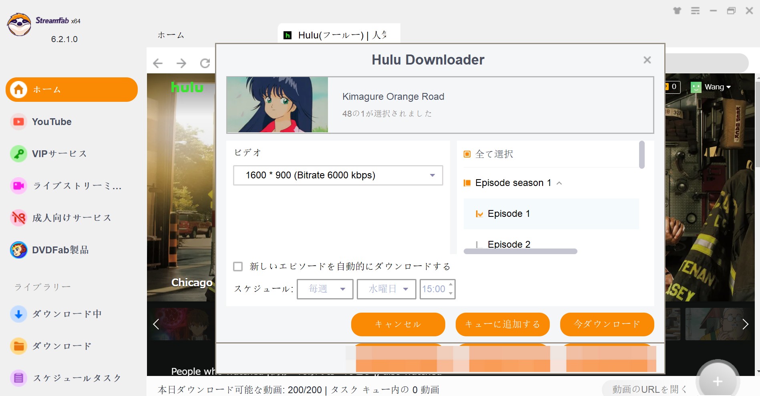Click the Hulu logo on the page
This screenshot has width=760, height=396.
click(187, 87)
